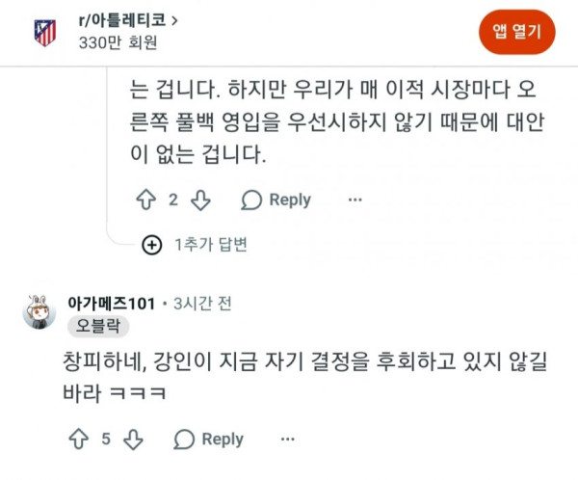Open more options on first comment
The width and height of the screenshot is (578, 480).
pyautogui.click(x=355, y=200)
